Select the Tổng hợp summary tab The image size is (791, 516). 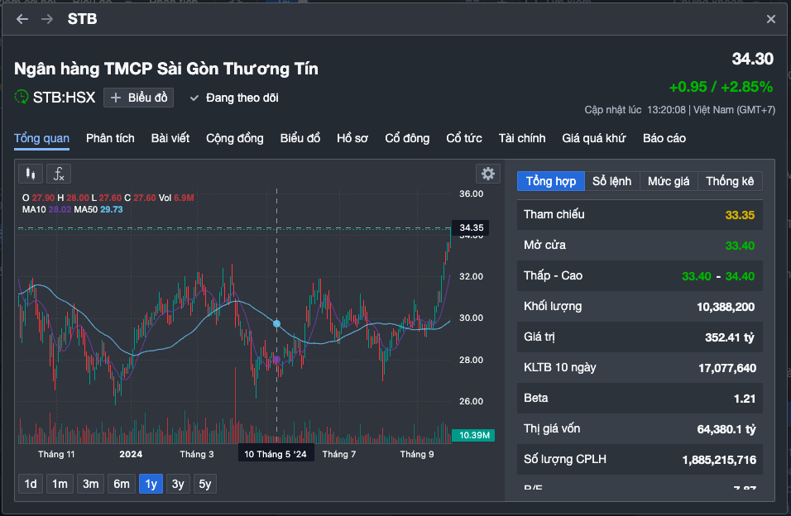click(x=551, y=181)
